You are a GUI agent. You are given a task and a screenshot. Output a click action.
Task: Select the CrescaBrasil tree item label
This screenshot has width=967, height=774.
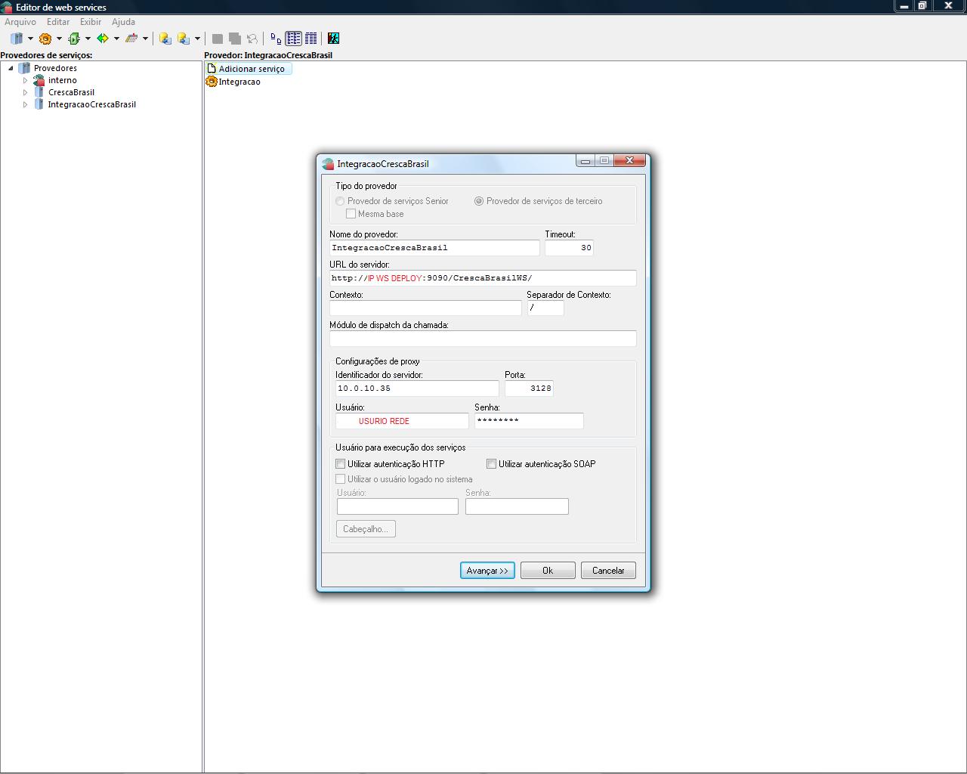pos(71,92)
